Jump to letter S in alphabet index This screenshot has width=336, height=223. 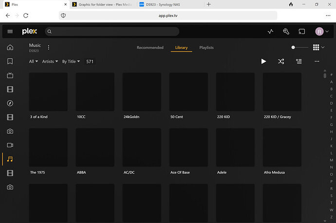(x=331, y=196)
